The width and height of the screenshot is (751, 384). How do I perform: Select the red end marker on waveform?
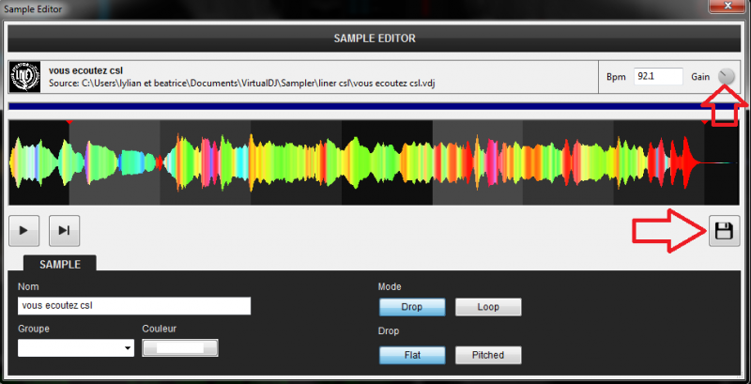pyautogui.click(x=705, y=121)
